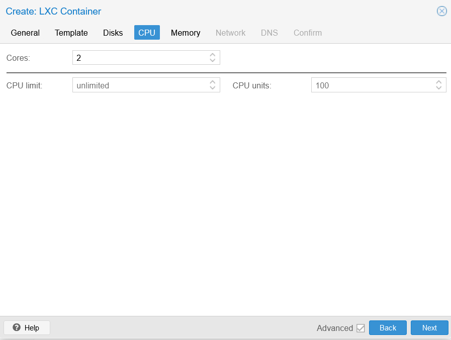The image size is (451, 340).
Task: Decrease CPU units with down arrow
Action: click(x=438, y=88)
